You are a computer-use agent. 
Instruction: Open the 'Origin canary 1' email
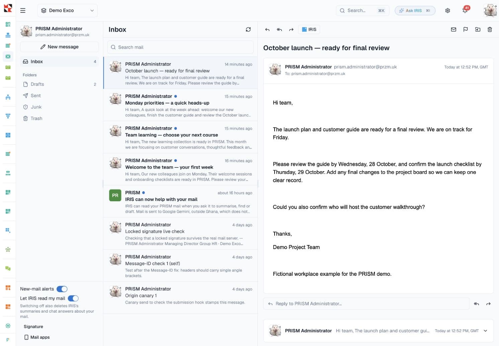coord(181,298)
